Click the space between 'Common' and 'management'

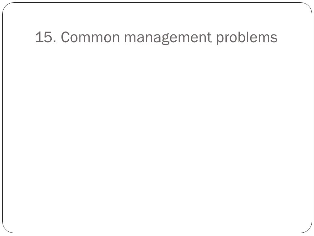click(x=122, y=37)
